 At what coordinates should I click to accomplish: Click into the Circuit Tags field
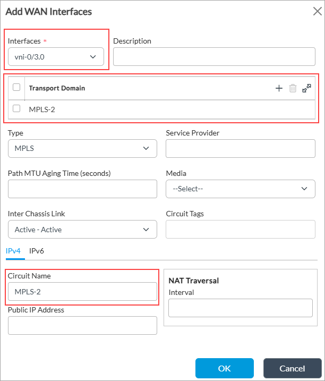pyautogui.click(x=241, y=230)
